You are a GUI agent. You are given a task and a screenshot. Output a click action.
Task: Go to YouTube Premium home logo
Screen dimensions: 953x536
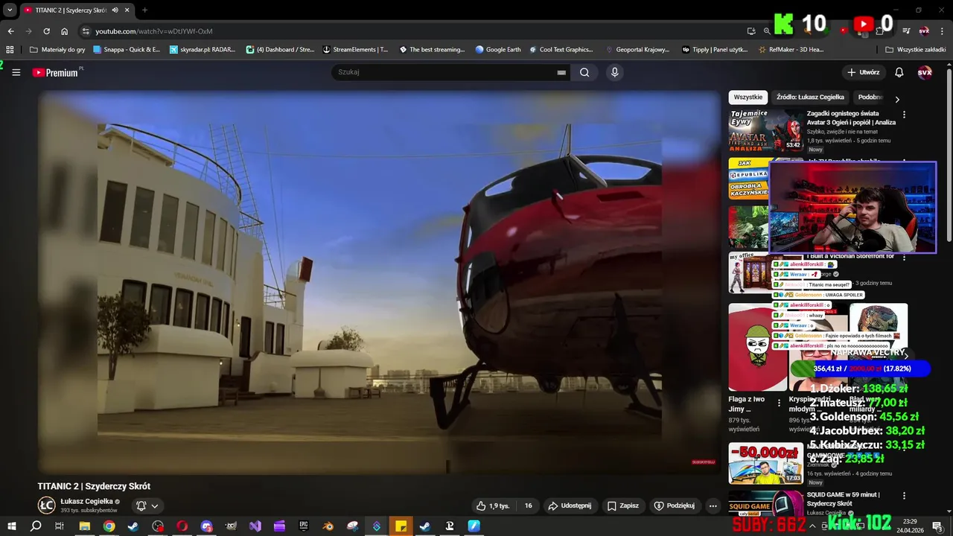pyautogui.click(x=57, y=72)
